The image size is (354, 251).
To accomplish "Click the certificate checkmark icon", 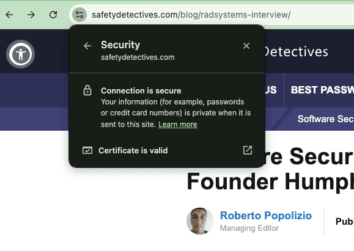I will tap(87, 150).
